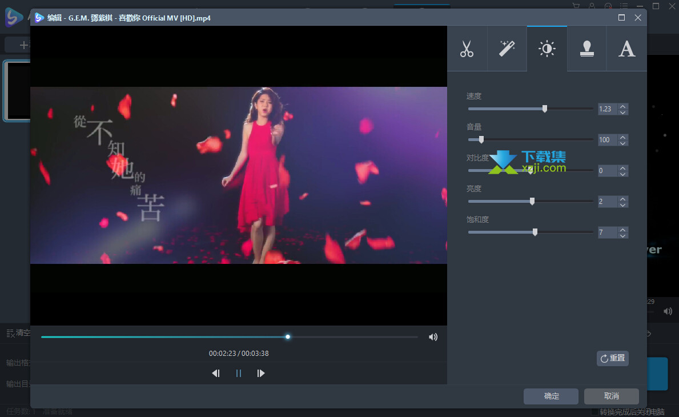
Task: Click the 速度 speed slider handle
Action: (545, 109)
